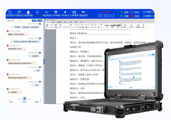Click chat bubble '08年加入公安局之后一直在公安局工作。'
The height and width of the screenshot is (120, 171).
click(25, 42)
